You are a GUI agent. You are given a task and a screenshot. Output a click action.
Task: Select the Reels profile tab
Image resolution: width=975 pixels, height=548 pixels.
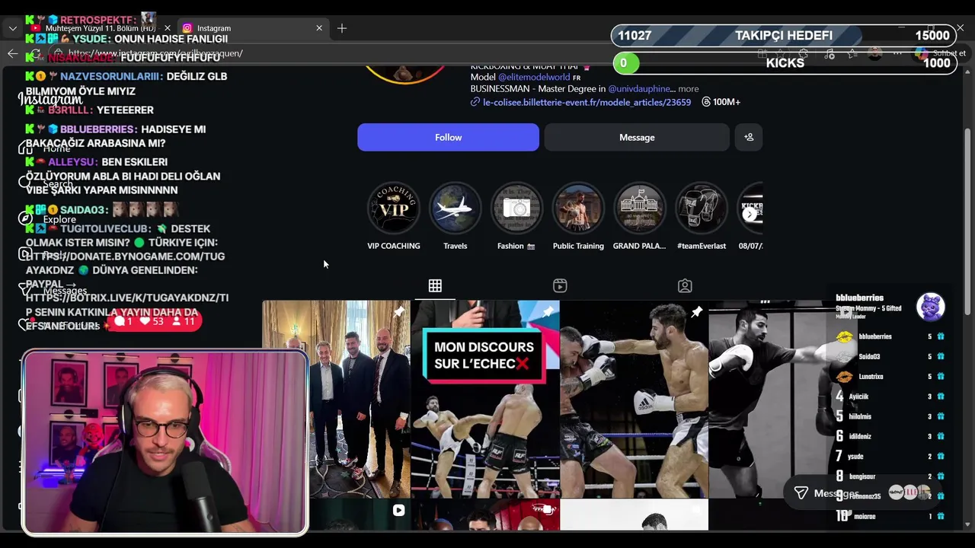(560, 285)
